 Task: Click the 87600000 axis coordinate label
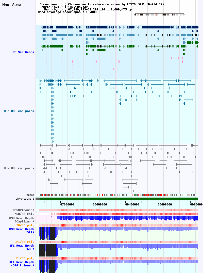[x=67, y=205]
